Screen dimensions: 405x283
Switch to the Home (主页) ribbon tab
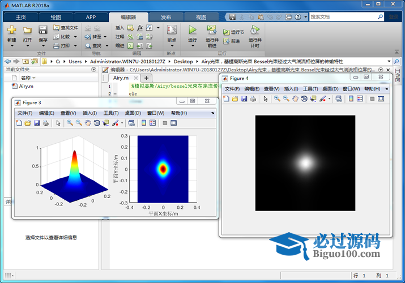20,18
